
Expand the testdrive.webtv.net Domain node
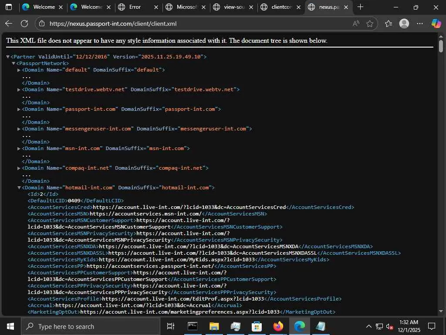click(19, 89)
